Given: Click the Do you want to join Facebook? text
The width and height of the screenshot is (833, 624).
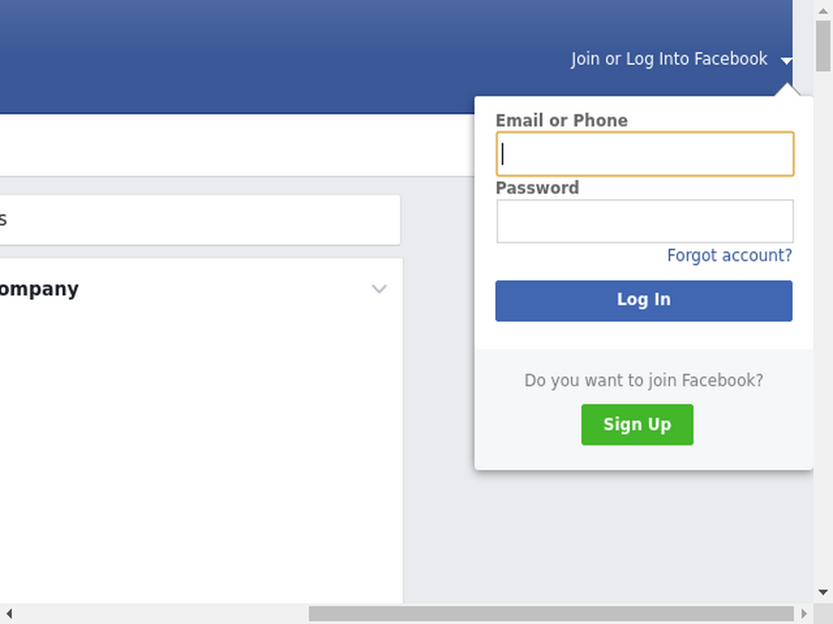Looking at the screenshot, I should pos(644,380).
